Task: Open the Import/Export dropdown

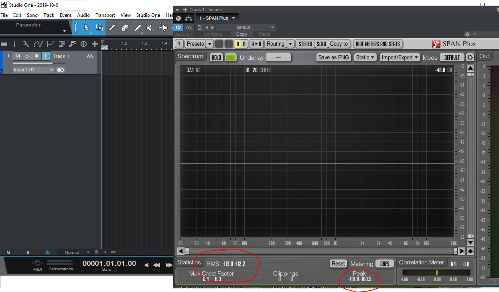Action: 400,57
